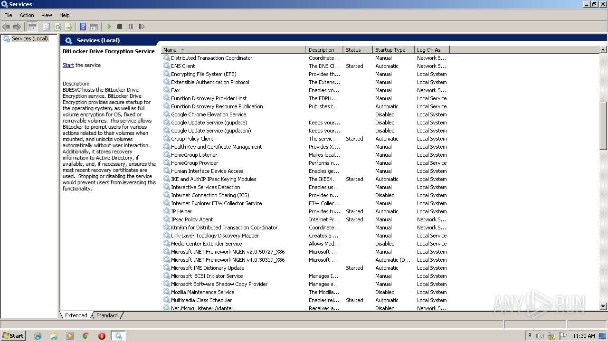
Task: Open Help via blue question-mark icon
Action: click(x=83, y=27)
